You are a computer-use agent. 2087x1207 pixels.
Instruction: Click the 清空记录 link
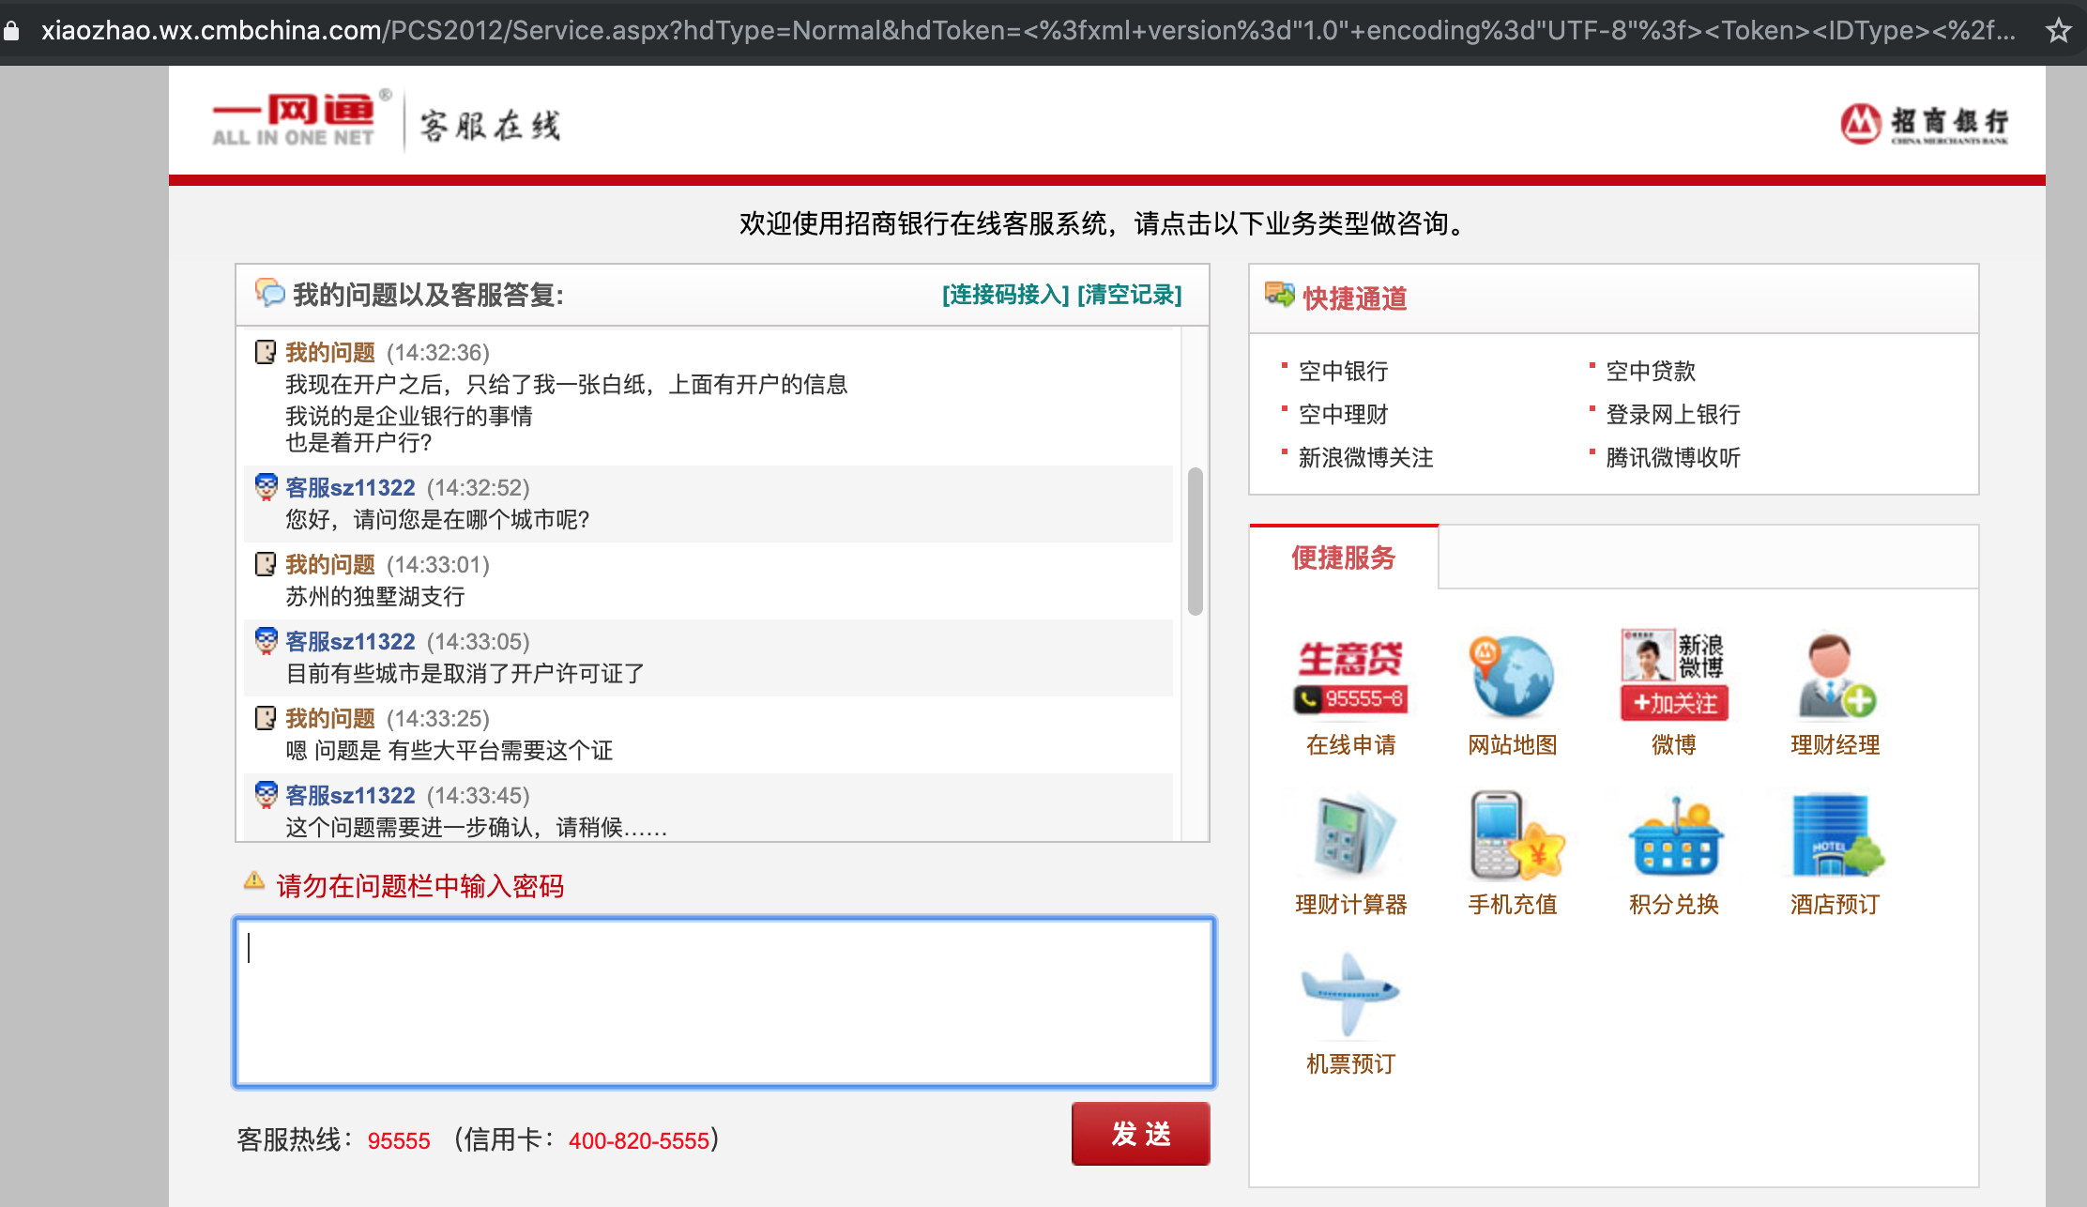click(1129, 295)
